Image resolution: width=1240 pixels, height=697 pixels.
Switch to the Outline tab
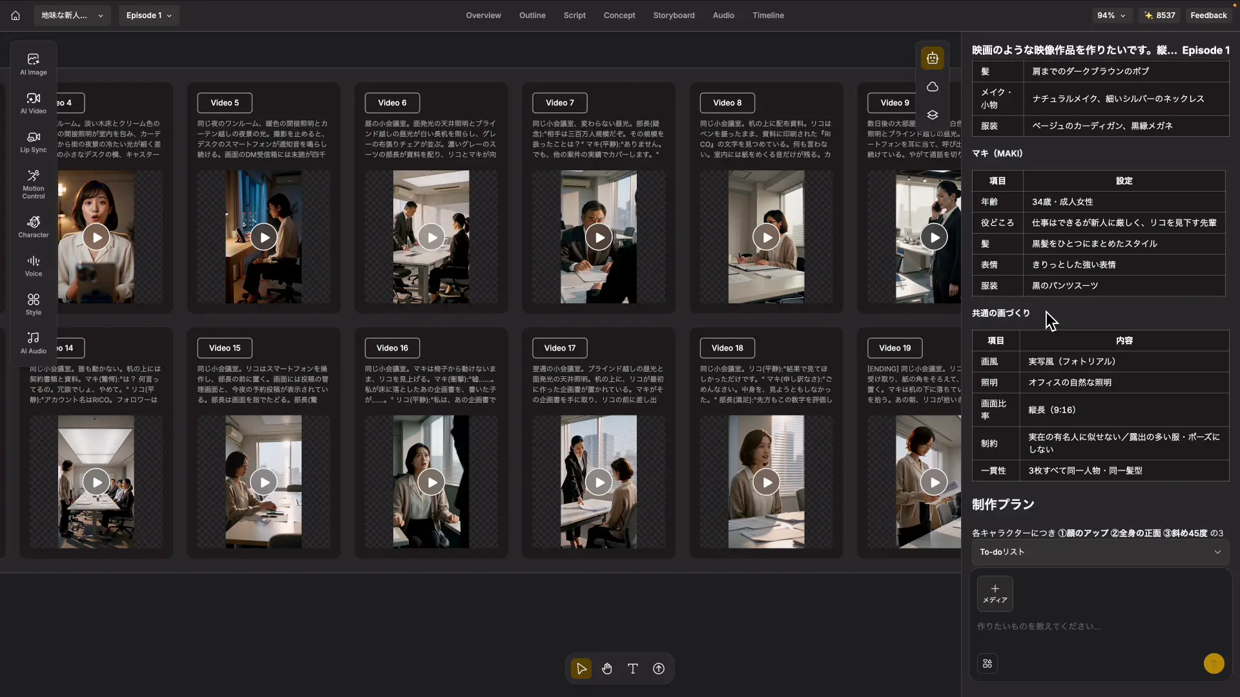coord(532,15)
